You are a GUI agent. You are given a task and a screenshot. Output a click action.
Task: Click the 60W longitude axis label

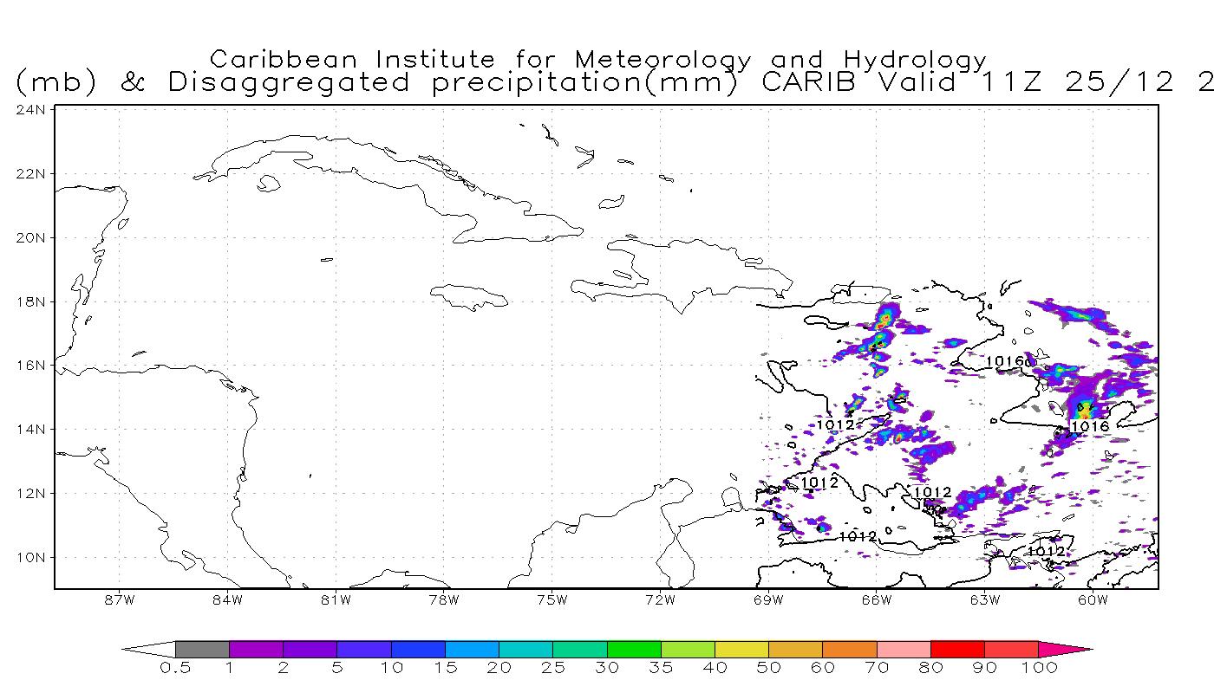tap(1093, 599)
